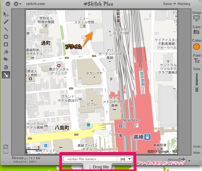Click the Undo button
This screenshot has height=171, width=202.
[197, 147]
